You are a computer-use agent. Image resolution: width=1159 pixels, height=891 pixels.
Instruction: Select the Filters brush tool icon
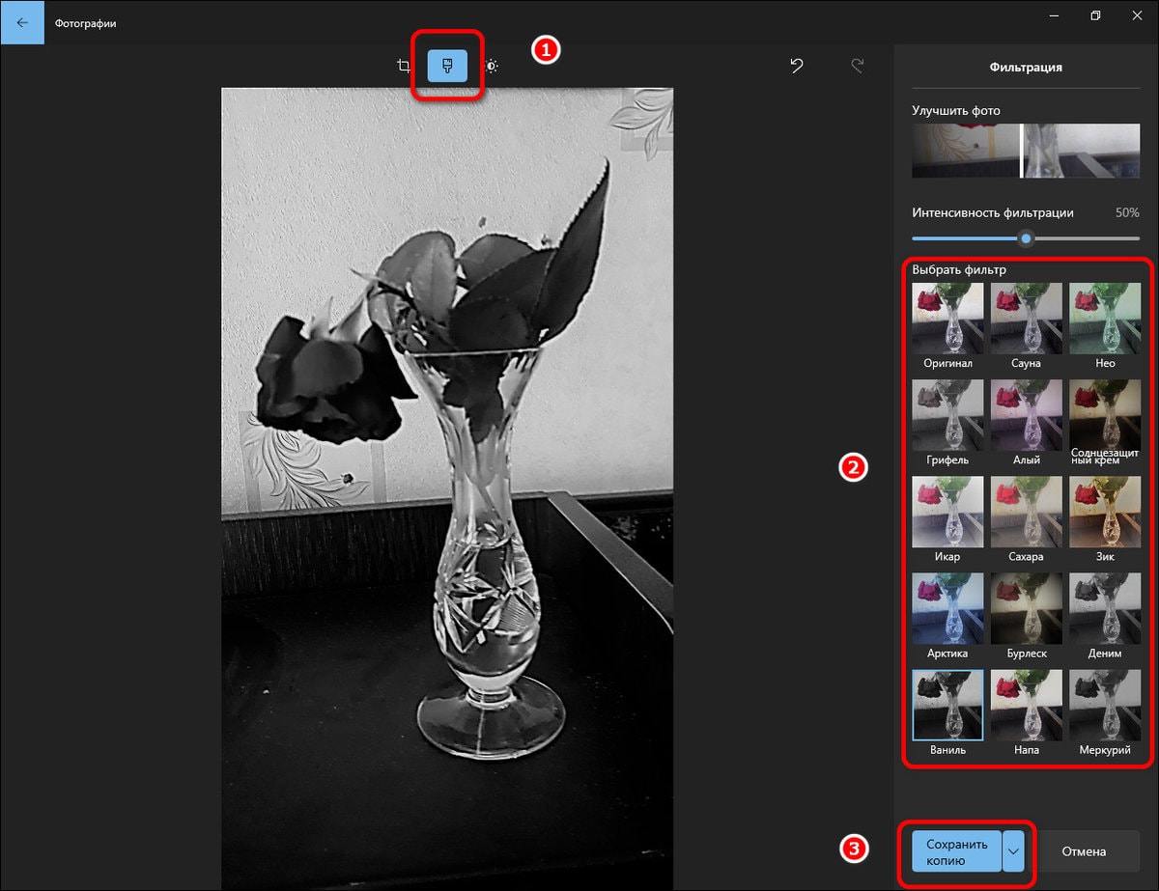447,66
